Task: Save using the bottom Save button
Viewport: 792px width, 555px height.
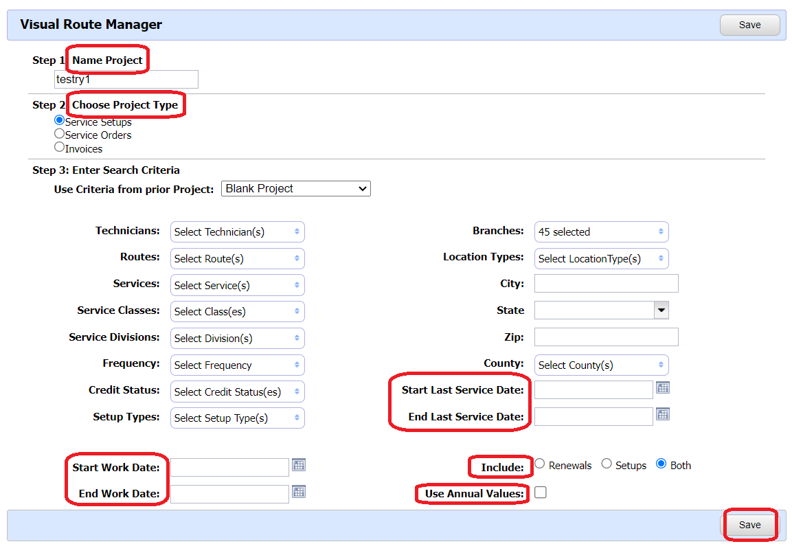Action: (x=749, y=524)
